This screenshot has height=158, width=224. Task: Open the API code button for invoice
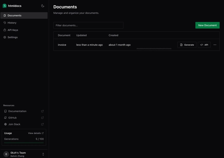pyautogui.click(x=204, y=45)
